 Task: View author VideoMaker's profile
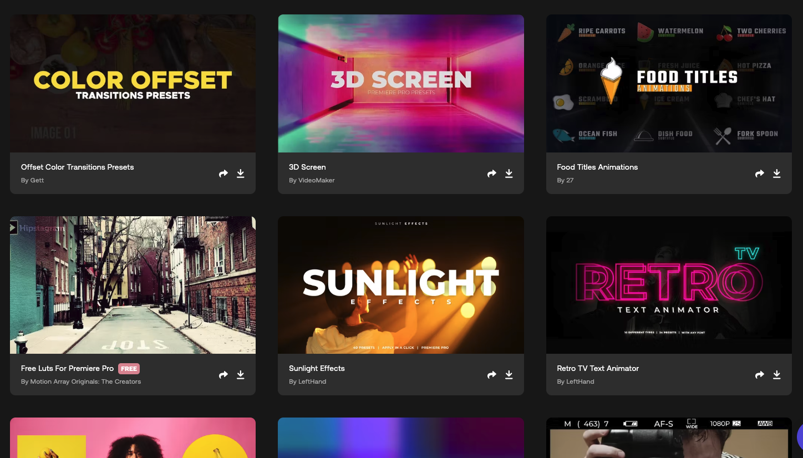pyautogui.click(x=316, y=180)
